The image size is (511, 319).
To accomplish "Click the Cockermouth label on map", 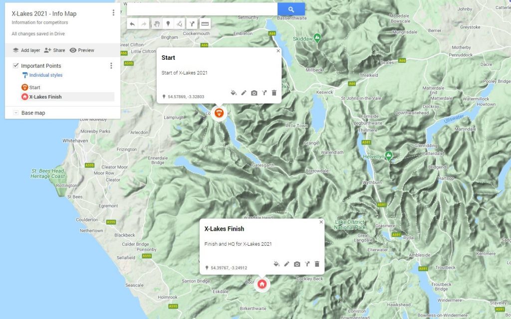I will click(196, 33).
